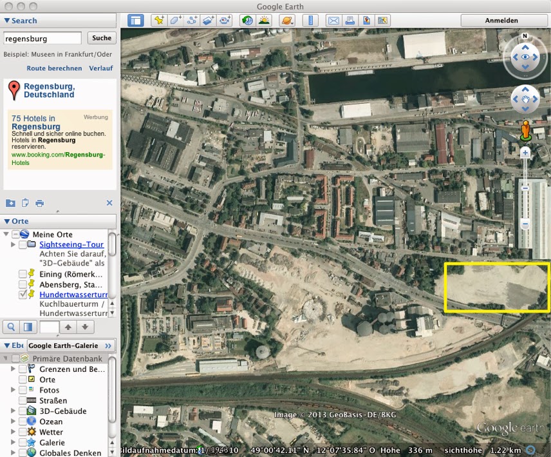
Task: Move selected place up with arrow button
Action: 68,327
